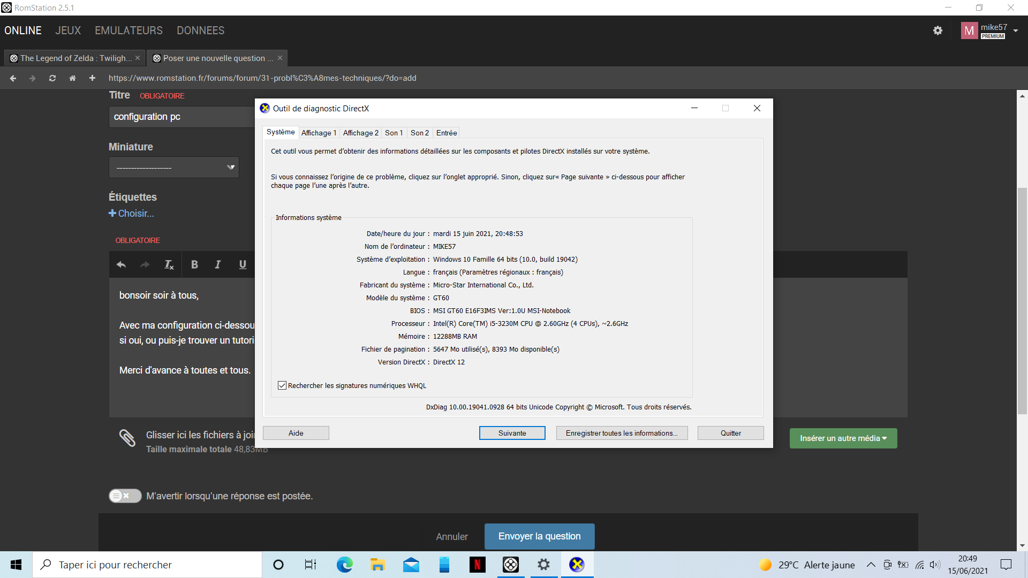Go to home page icon
Image resolution: width=1028 pixels, height=578 pixels.
click(x=72, y=78)
